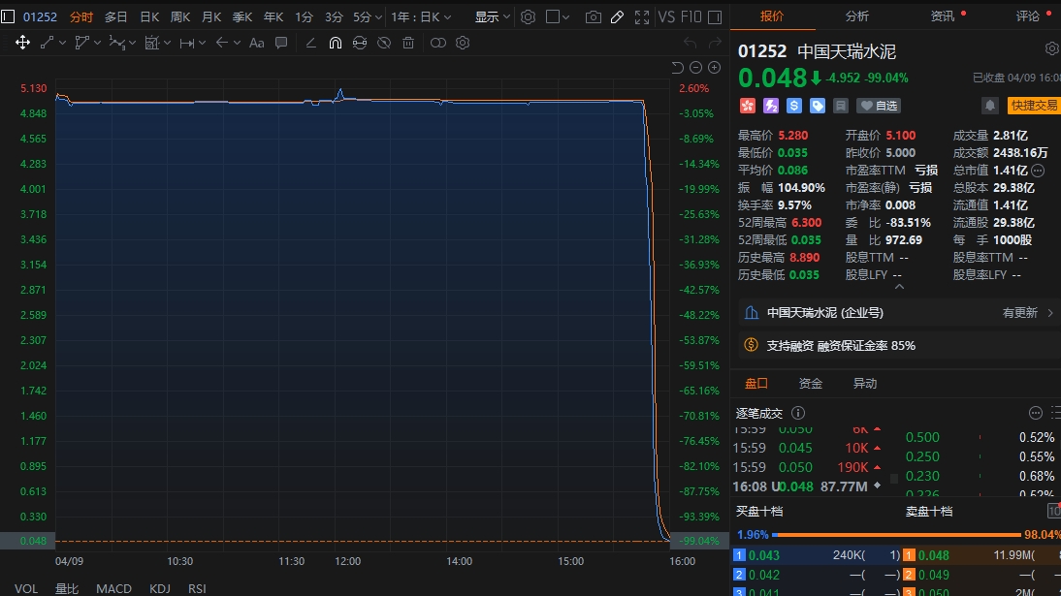The image size is (1061, 596).
Task: Expand the 5分 interval dropdown
Action: 367,16
